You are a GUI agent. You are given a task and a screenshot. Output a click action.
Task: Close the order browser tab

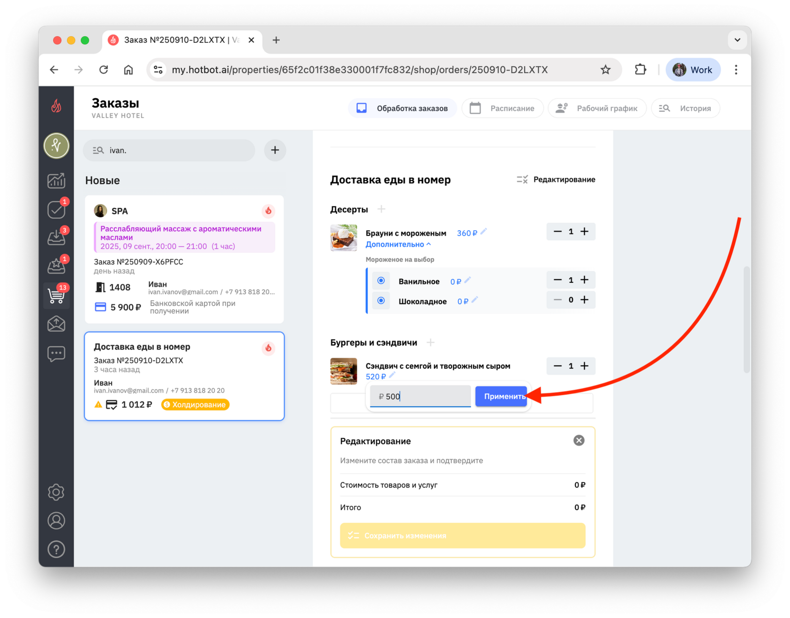(x=252, y=40)
